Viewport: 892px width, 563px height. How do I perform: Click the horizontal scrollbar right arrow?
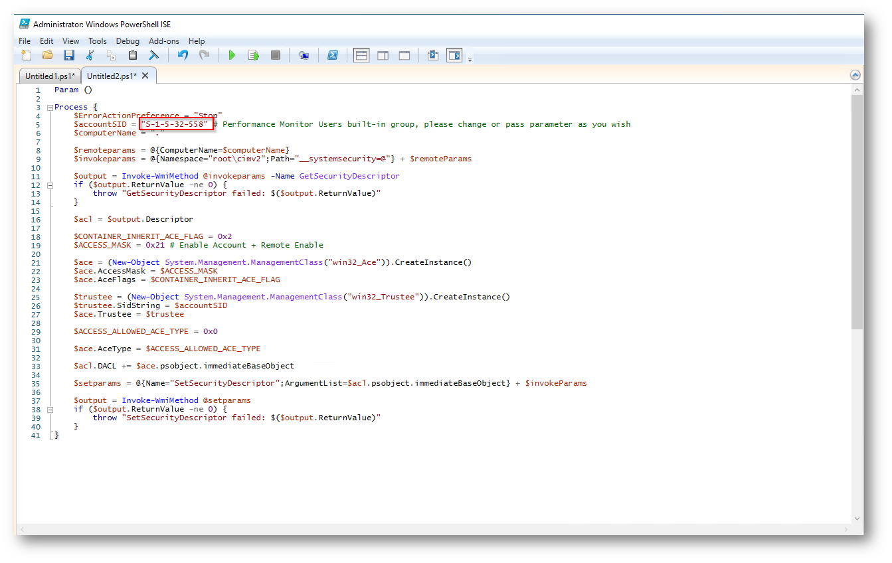pos(846,529)
